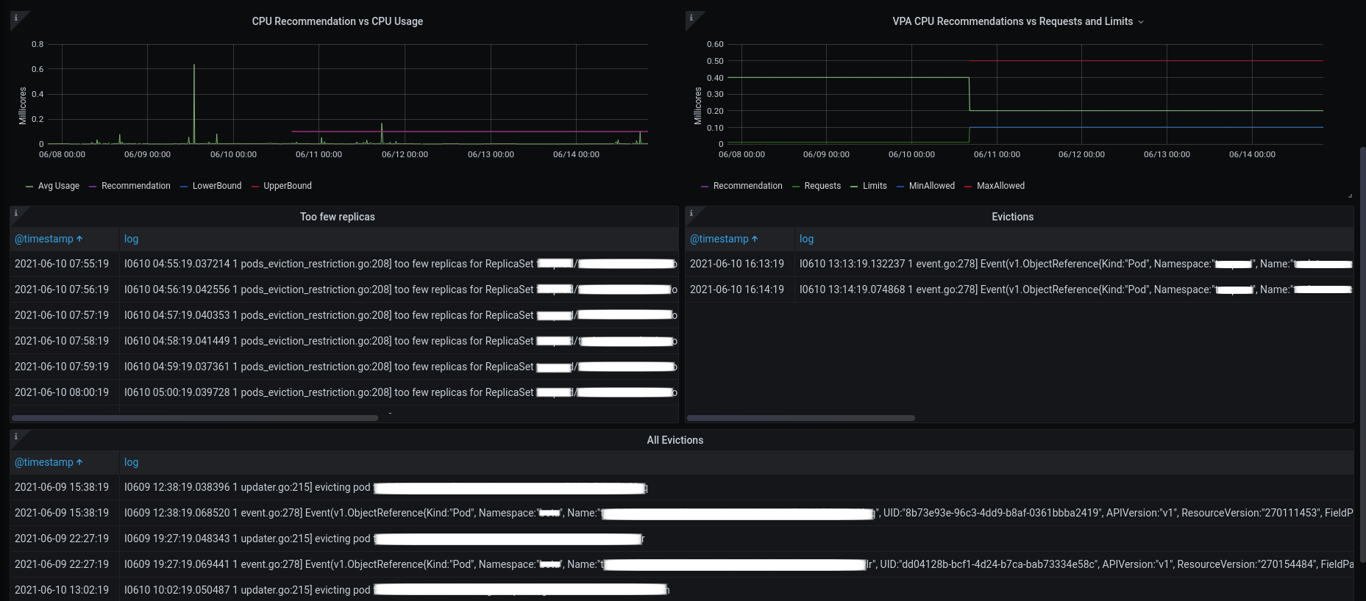Click info corner icon of Too few replicas panel
Image resolution: width=1366 pixels, height=601 pixels.
pyautogui.click(x=16, y=213)
